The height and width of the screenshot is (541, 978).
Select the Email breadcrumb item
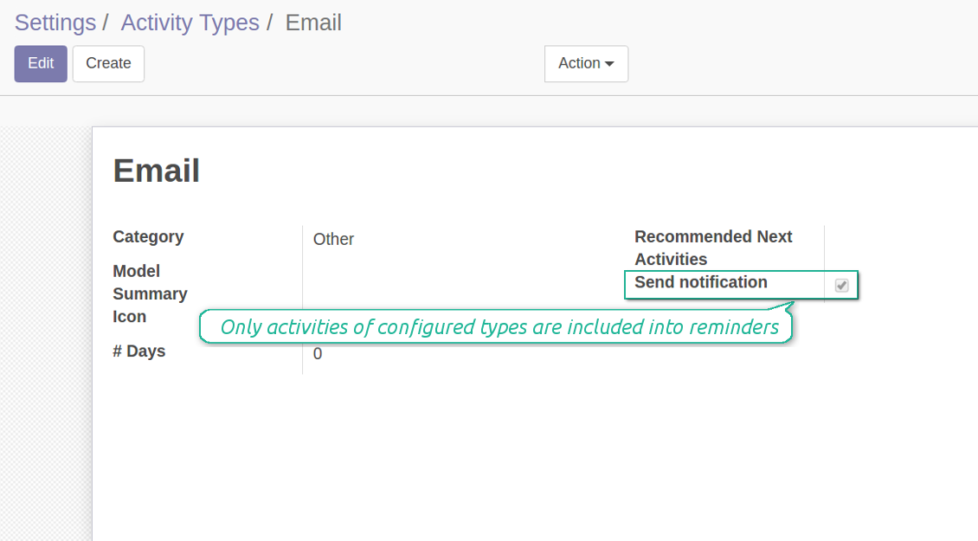[x=312, y=23]
